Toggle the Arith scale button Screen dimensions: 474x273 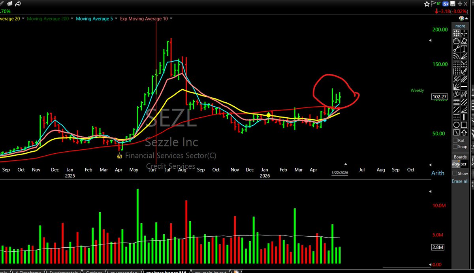438,173
